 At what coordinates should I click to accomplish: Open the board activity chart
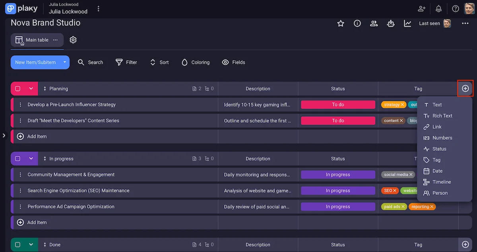tap(407, 23)
